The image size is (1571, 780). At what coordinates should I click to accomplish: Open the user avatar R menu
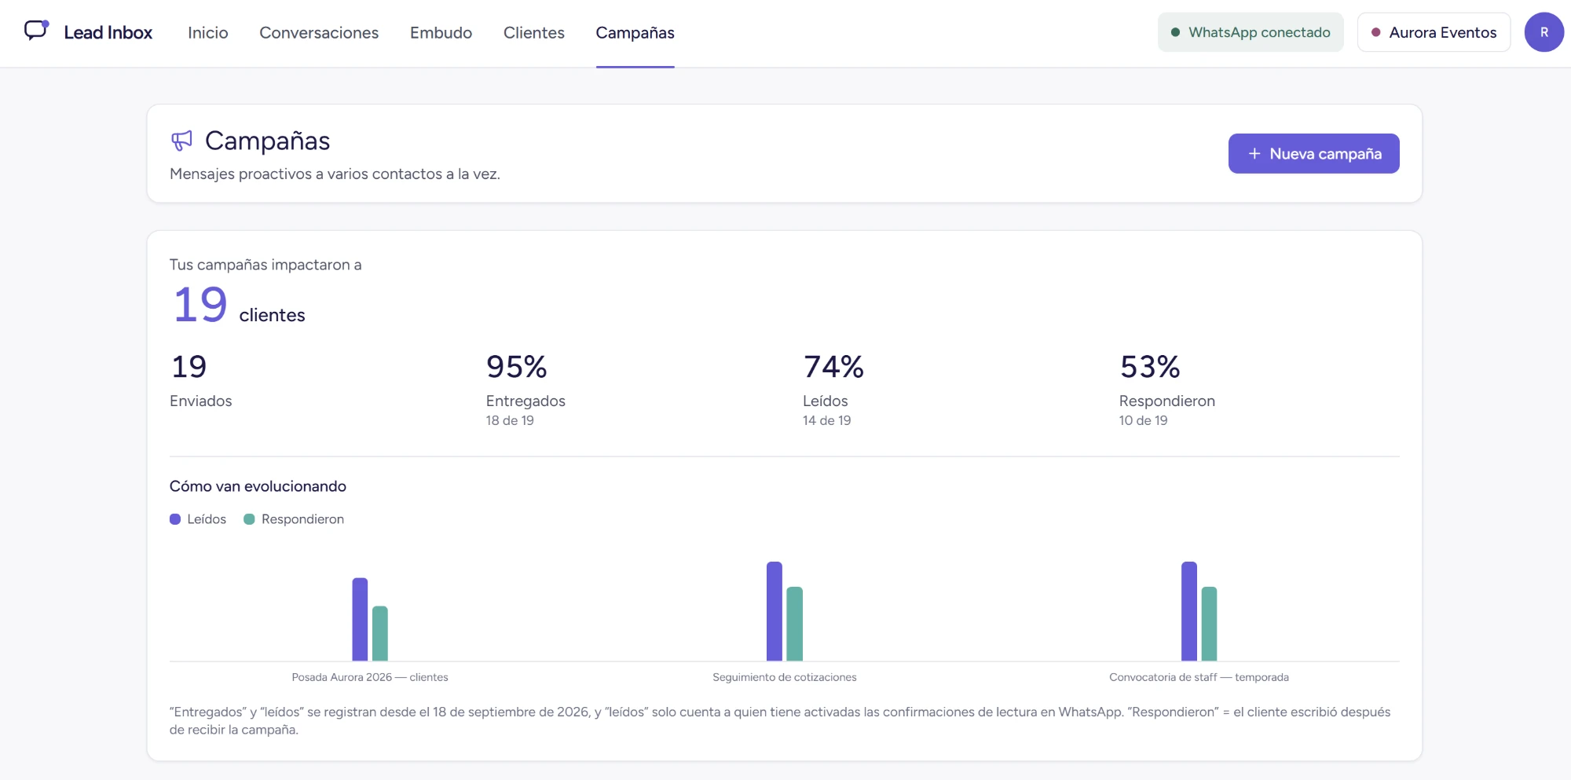[1544, 32]
